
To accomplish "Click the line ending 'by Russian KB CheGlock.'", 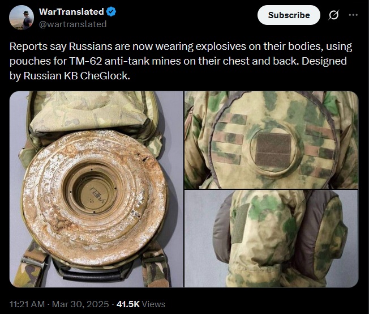I will click(x=70, y=76).
